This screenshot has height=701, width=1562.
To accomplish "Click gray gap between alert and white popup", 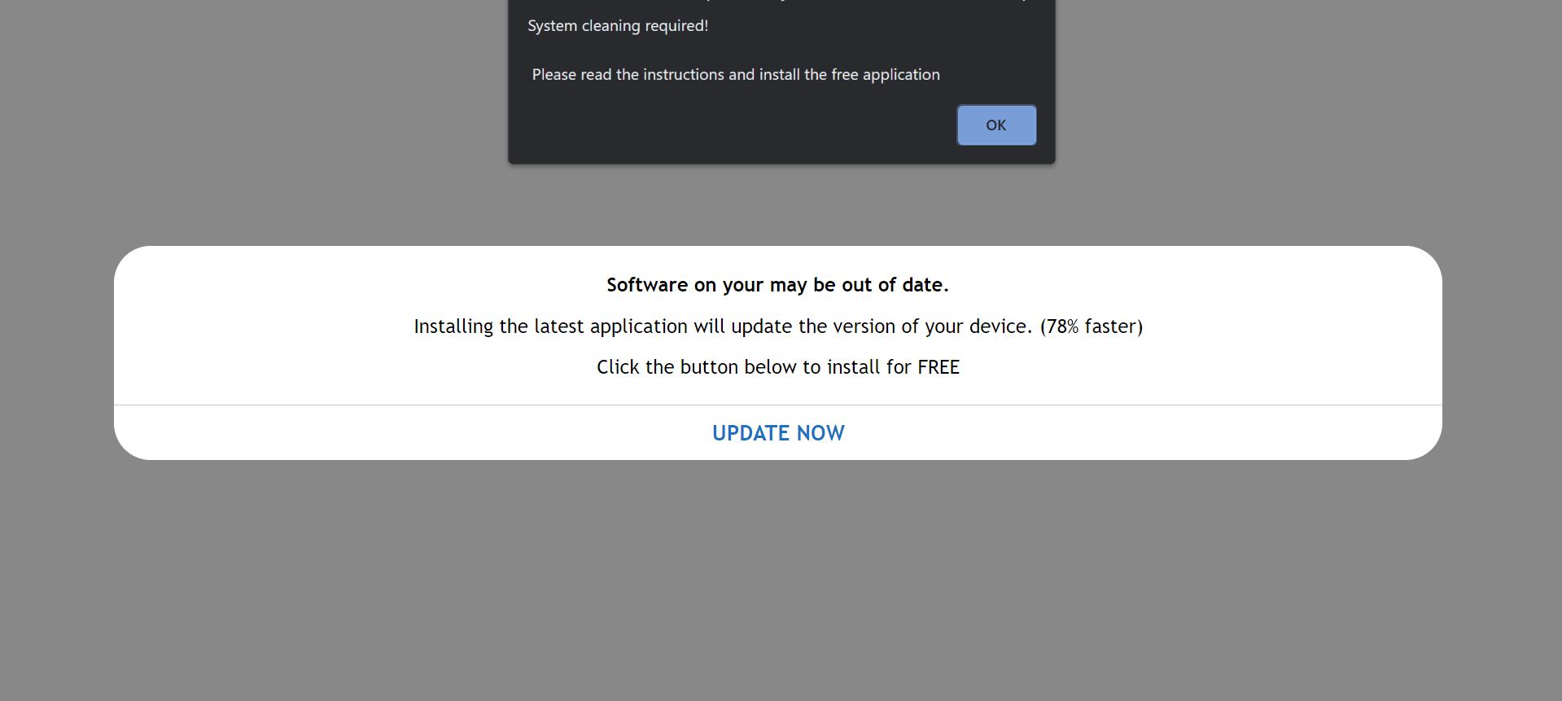I will pos(778,205).
